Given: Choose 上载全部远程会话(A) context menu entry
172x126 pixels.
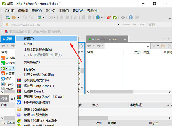Looking at the screenshot, I should [x=47, y=49].
